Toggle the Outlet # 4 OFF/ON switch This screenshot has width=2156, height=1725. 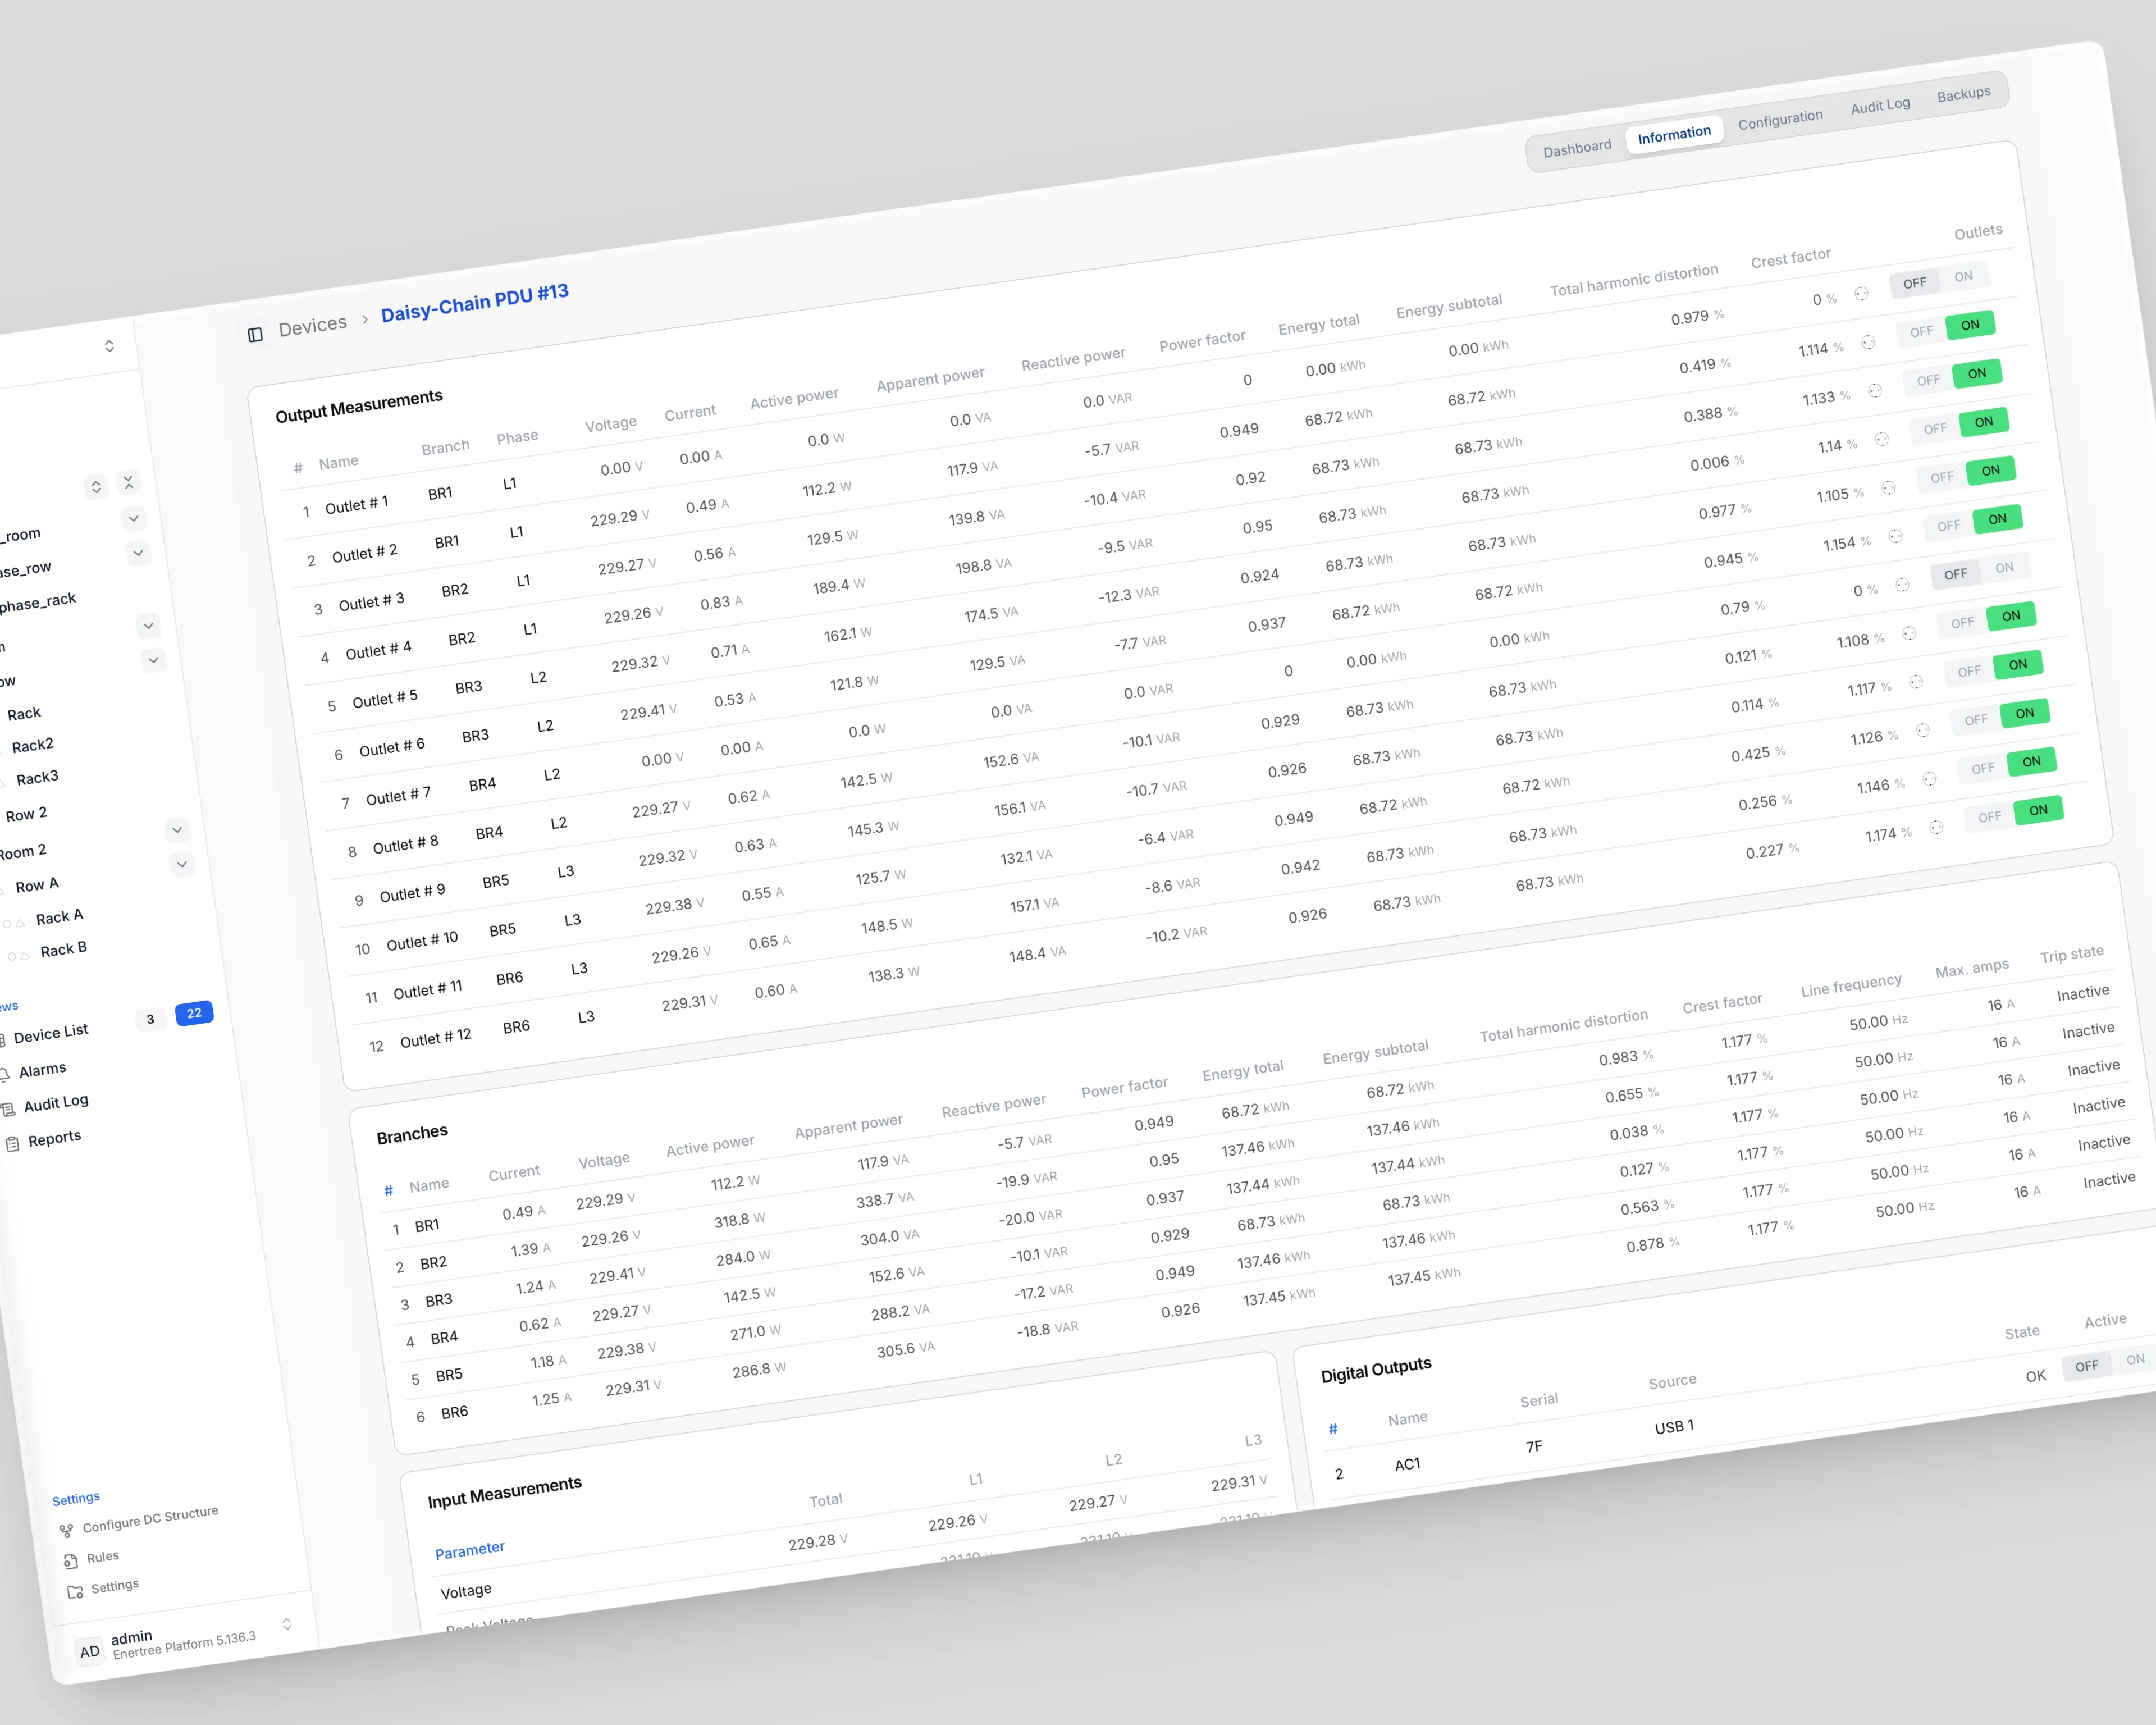(1960, 425)
